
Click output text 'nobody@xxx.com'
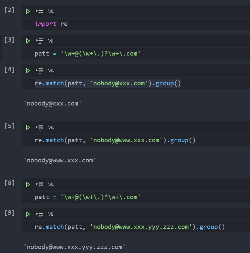coord(53,104)
